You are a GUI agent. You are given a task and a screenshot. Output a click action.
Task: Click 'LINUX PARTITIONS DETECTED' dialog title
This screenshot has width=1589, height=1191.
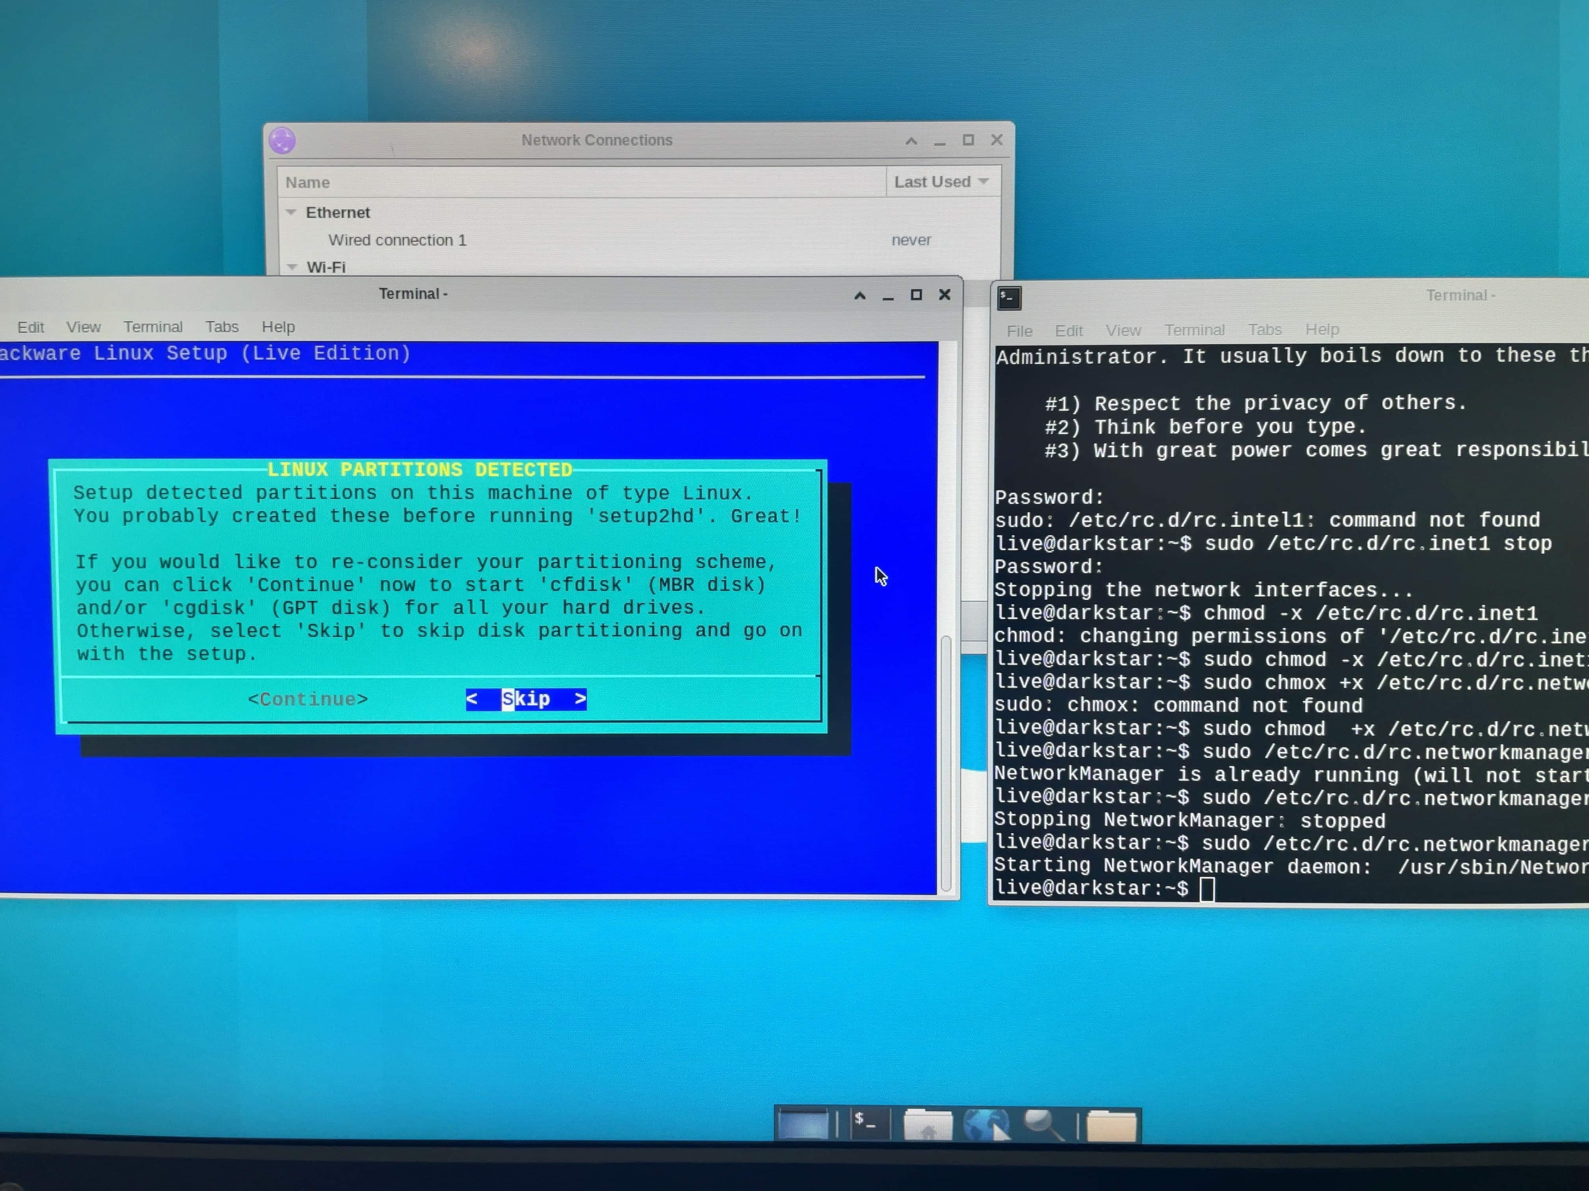(420, 469)
